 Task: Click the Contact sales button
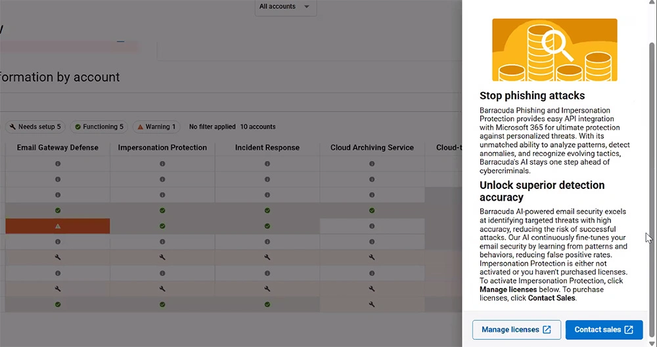[x=604, y=330]
